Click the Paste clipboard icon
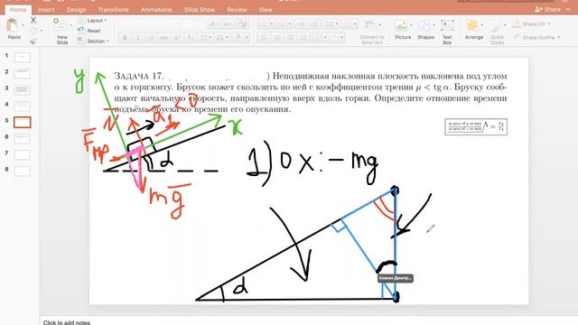The image size is (578, 325). point(13,25)
